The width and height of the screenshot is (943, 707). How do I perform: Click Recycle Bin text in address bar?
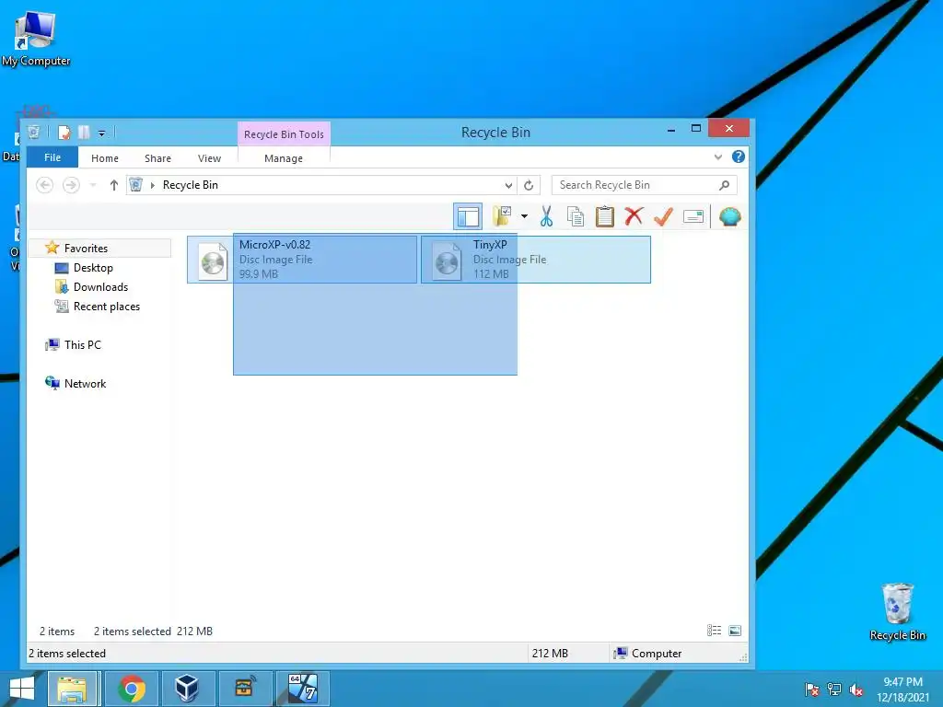pos(190,185)
